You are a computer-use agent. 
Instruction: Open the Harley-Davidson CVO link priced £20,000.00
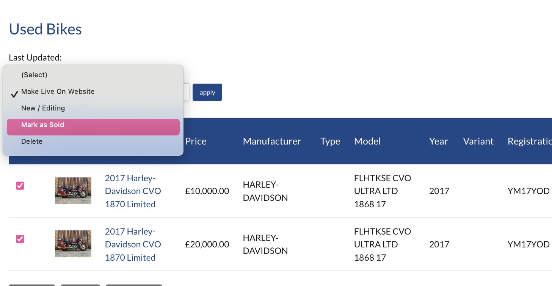133,244
